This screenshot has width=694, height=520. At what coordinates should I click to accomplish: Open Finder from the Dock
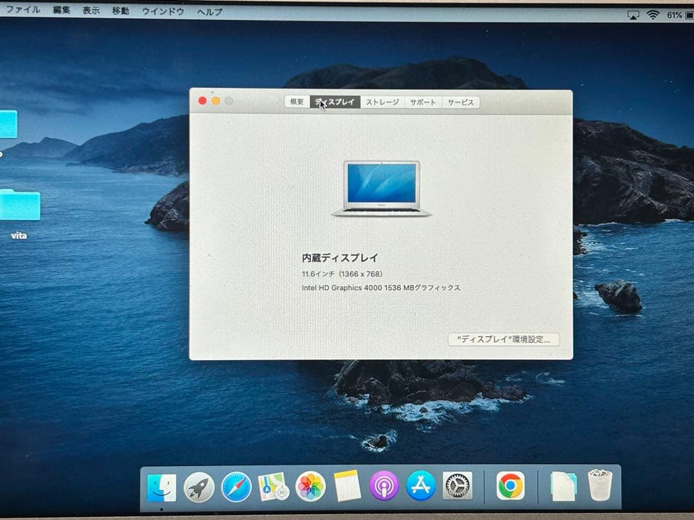(161, 487)
